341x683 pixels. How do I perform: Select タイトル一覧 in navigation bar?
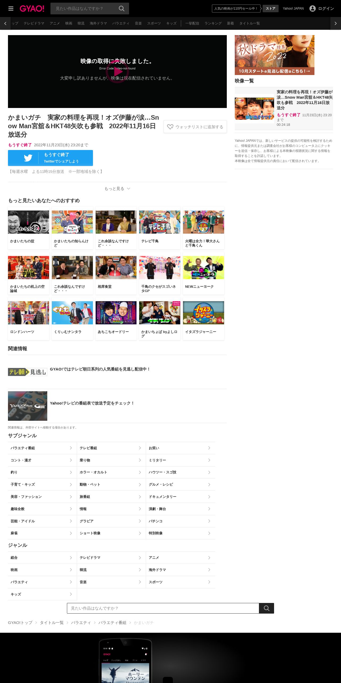(x=250, y=23)
